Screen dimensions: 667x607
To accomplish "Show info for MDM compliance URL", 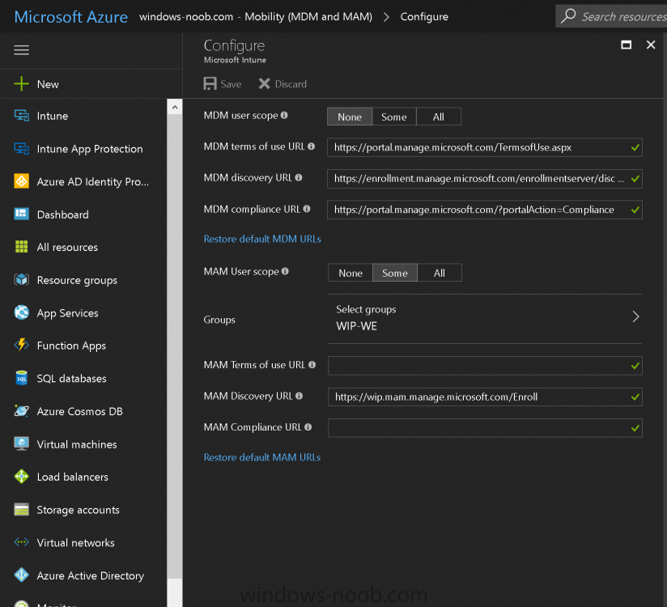I will tap(307, 209).
